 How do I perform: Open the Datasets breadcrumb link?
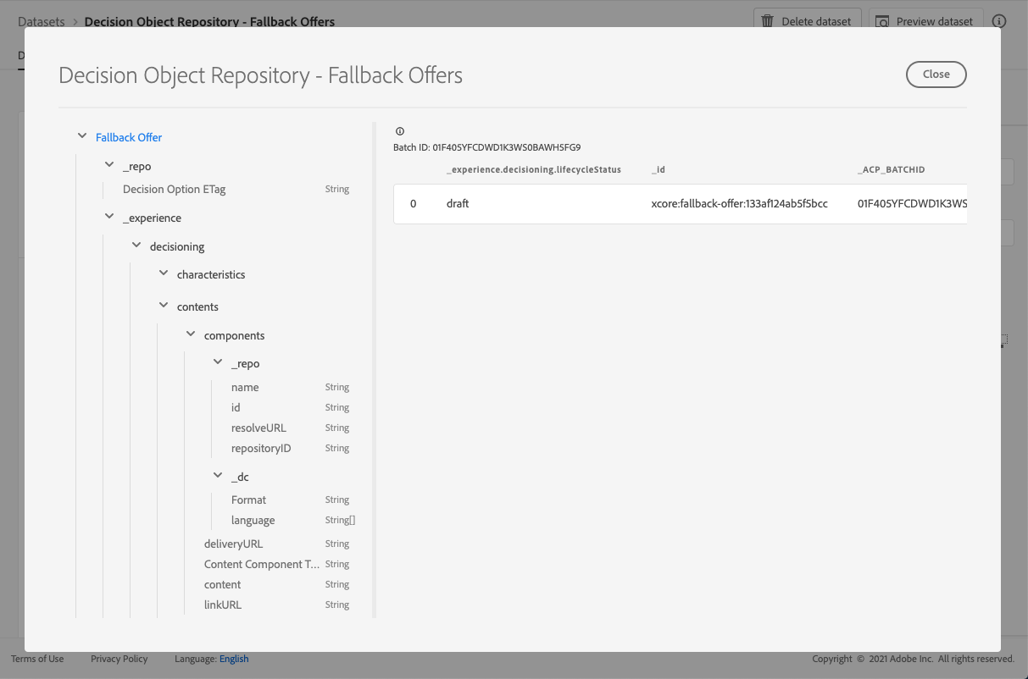click(42, 21)
